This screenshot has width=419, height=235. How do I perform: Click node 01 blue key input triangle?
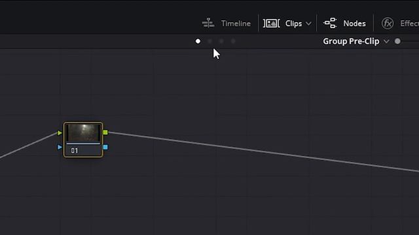(x=60, y=147)
